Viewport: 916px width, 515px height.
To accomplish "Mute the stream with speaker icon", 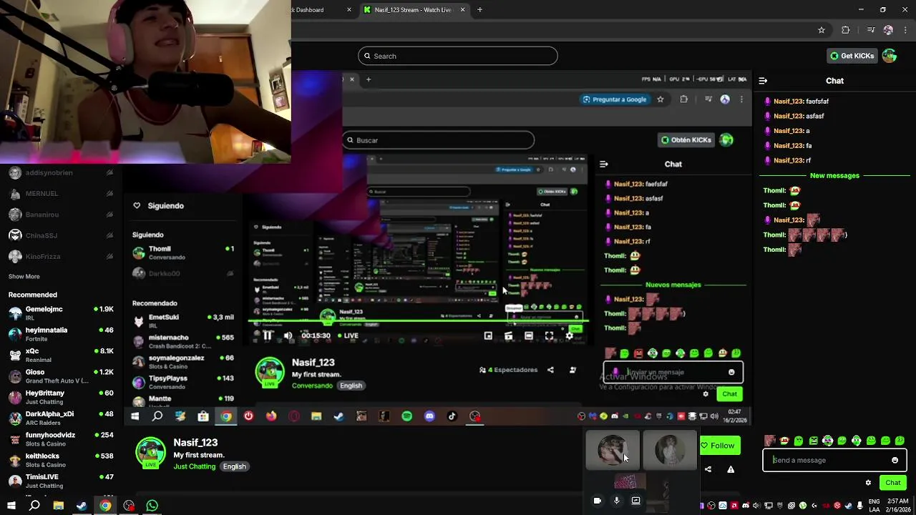I will click(x=288, y=335).
